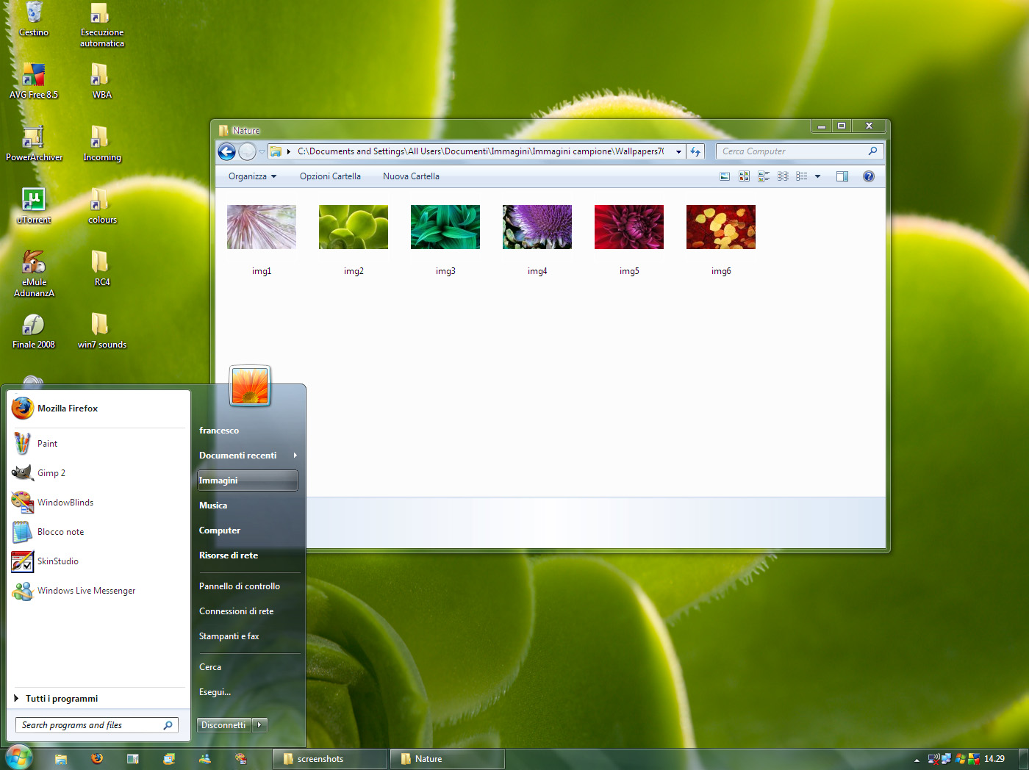Switch to large thumbnails view icon

pos(725,176)
